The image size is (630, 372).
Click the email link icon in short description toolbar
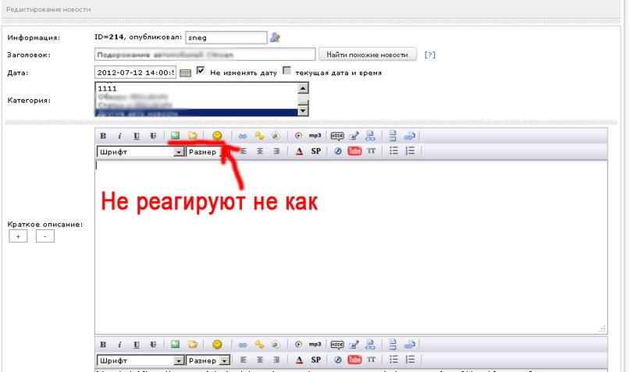(276, 136)
